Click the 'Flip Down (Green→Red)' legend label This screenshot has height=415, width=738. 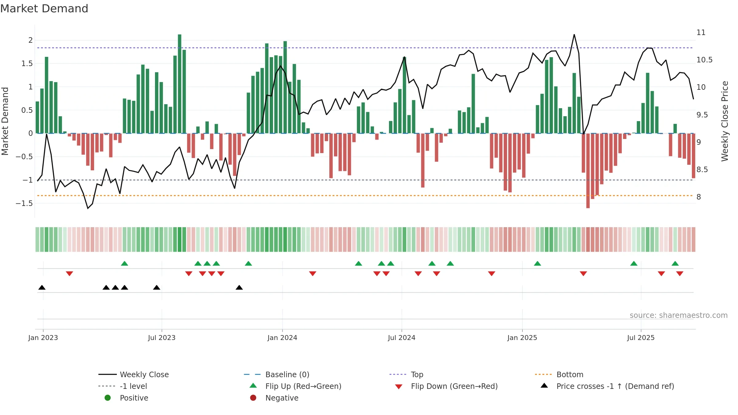(454, 386)
